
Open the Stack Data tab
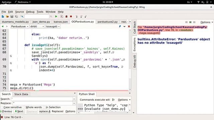[21, 94]
